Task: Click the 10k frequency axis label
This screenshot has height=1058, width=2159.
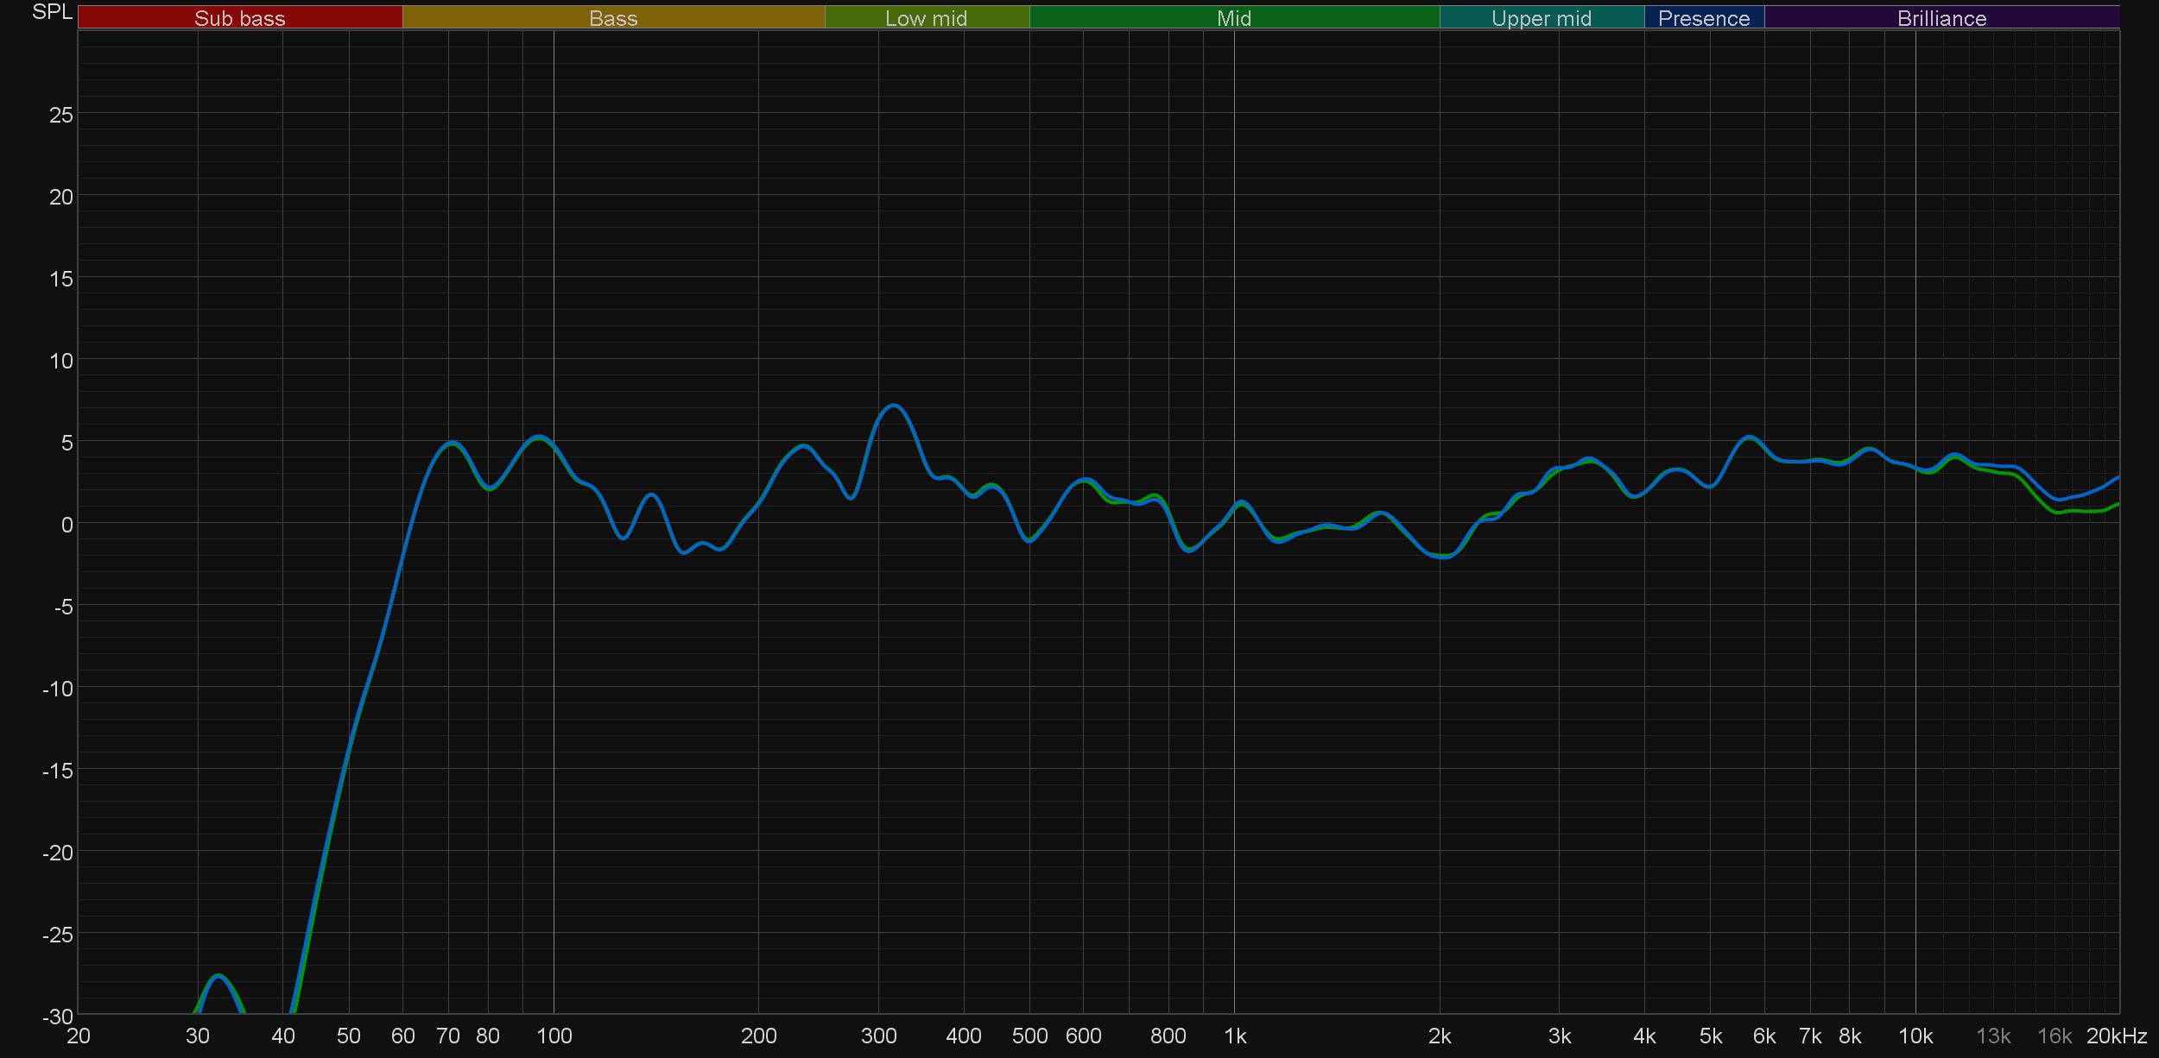Action: (1915, 1036)
